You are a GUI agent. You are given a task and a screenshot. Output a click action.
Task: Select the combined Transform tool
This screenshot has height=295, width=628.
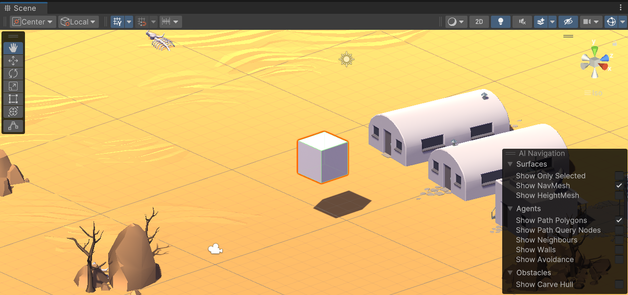[x=13, y=112]
